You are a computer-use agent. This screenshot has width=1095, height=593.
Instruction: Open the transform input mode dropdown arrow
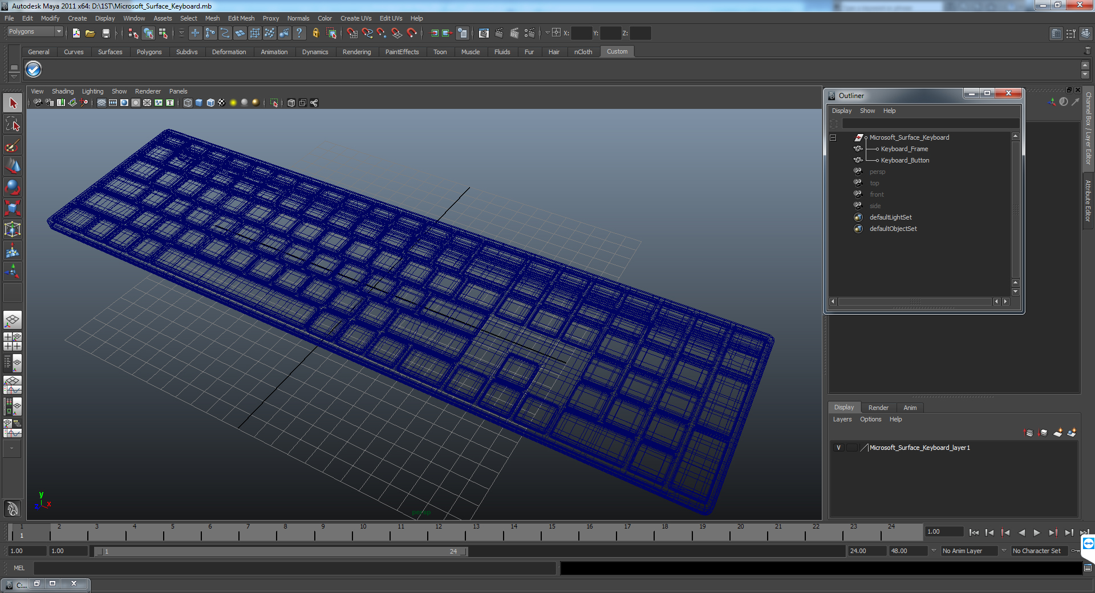coord(547,33)
